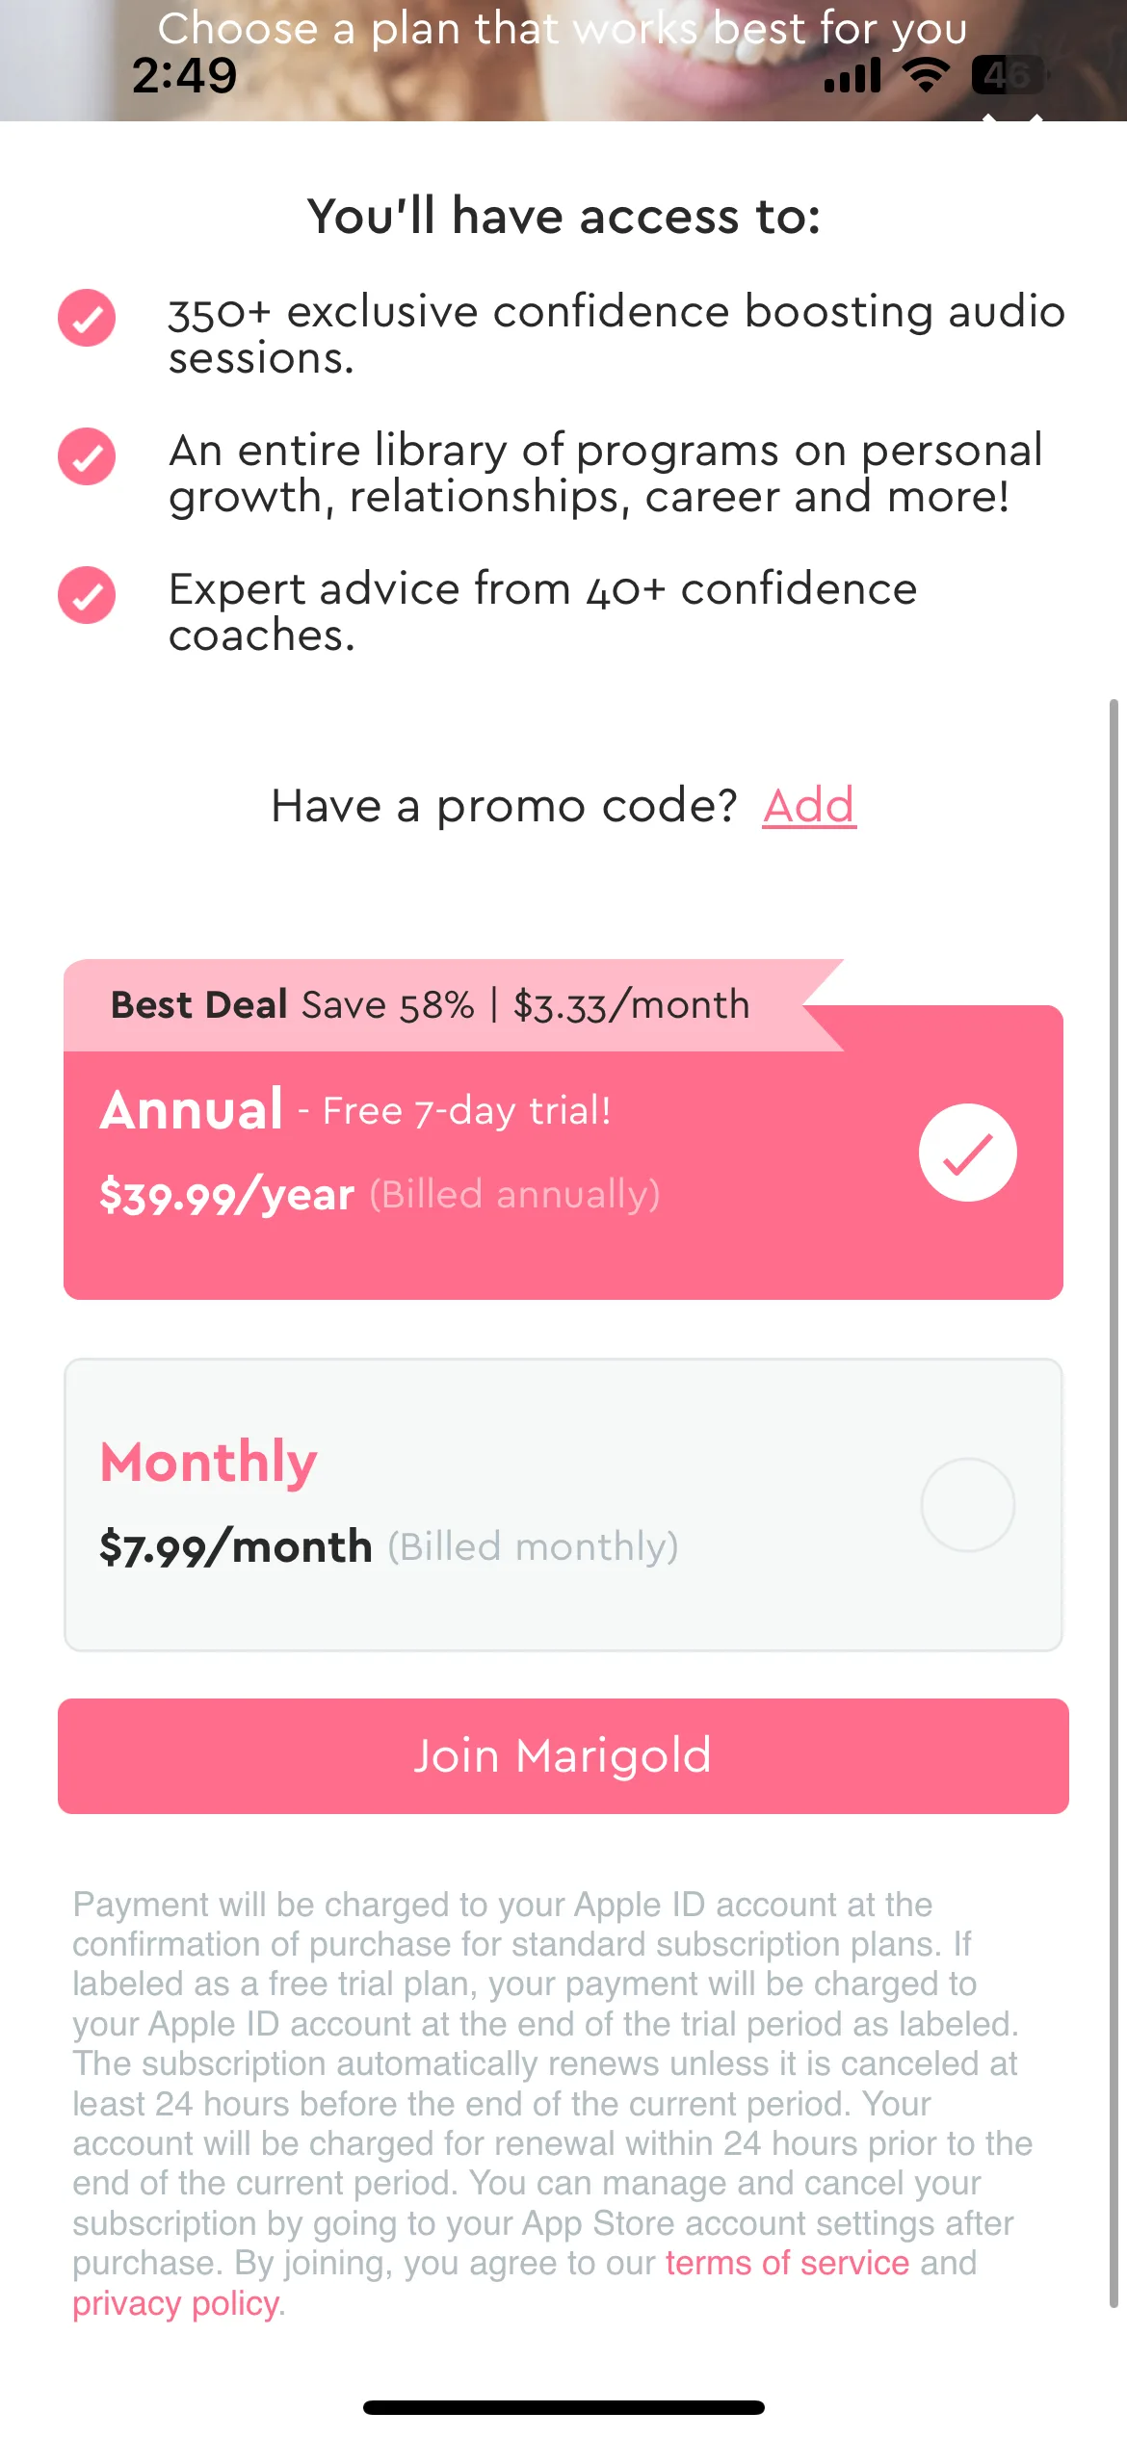Choose the Monthly $7.99/month plan card
Viewport: 1127px width, 2438px height.
tap(563, 1505)
